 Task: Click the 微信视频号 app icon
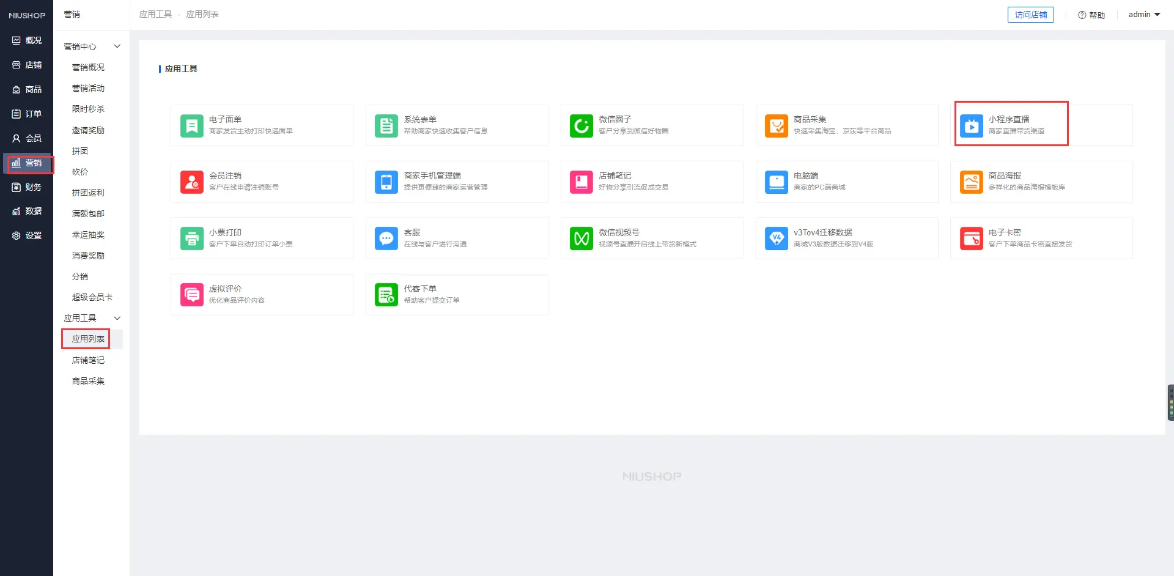pos(581,238)
